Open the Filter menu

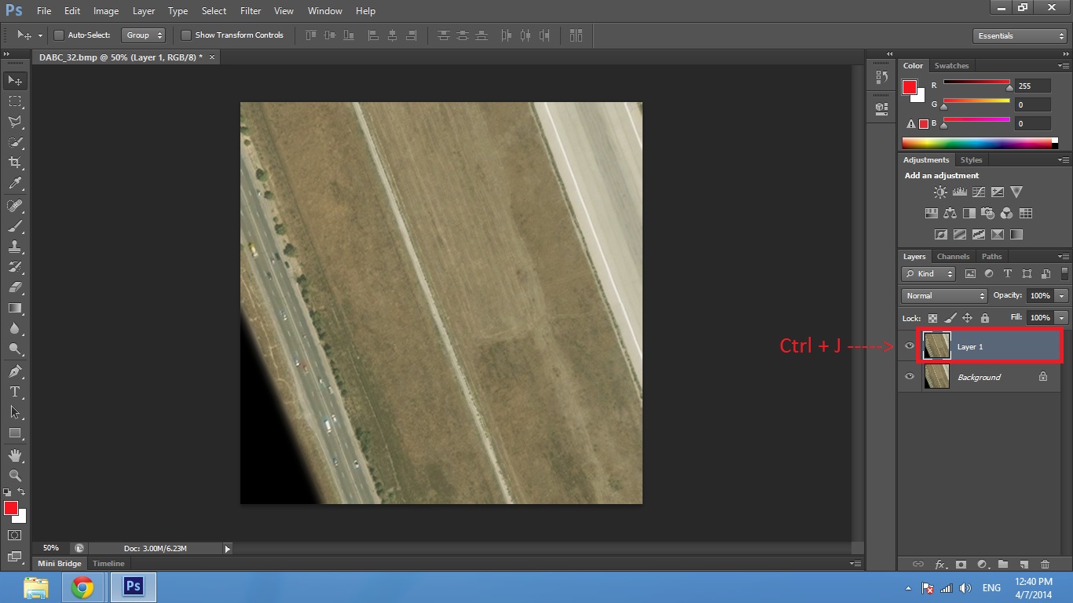(251, 11)
